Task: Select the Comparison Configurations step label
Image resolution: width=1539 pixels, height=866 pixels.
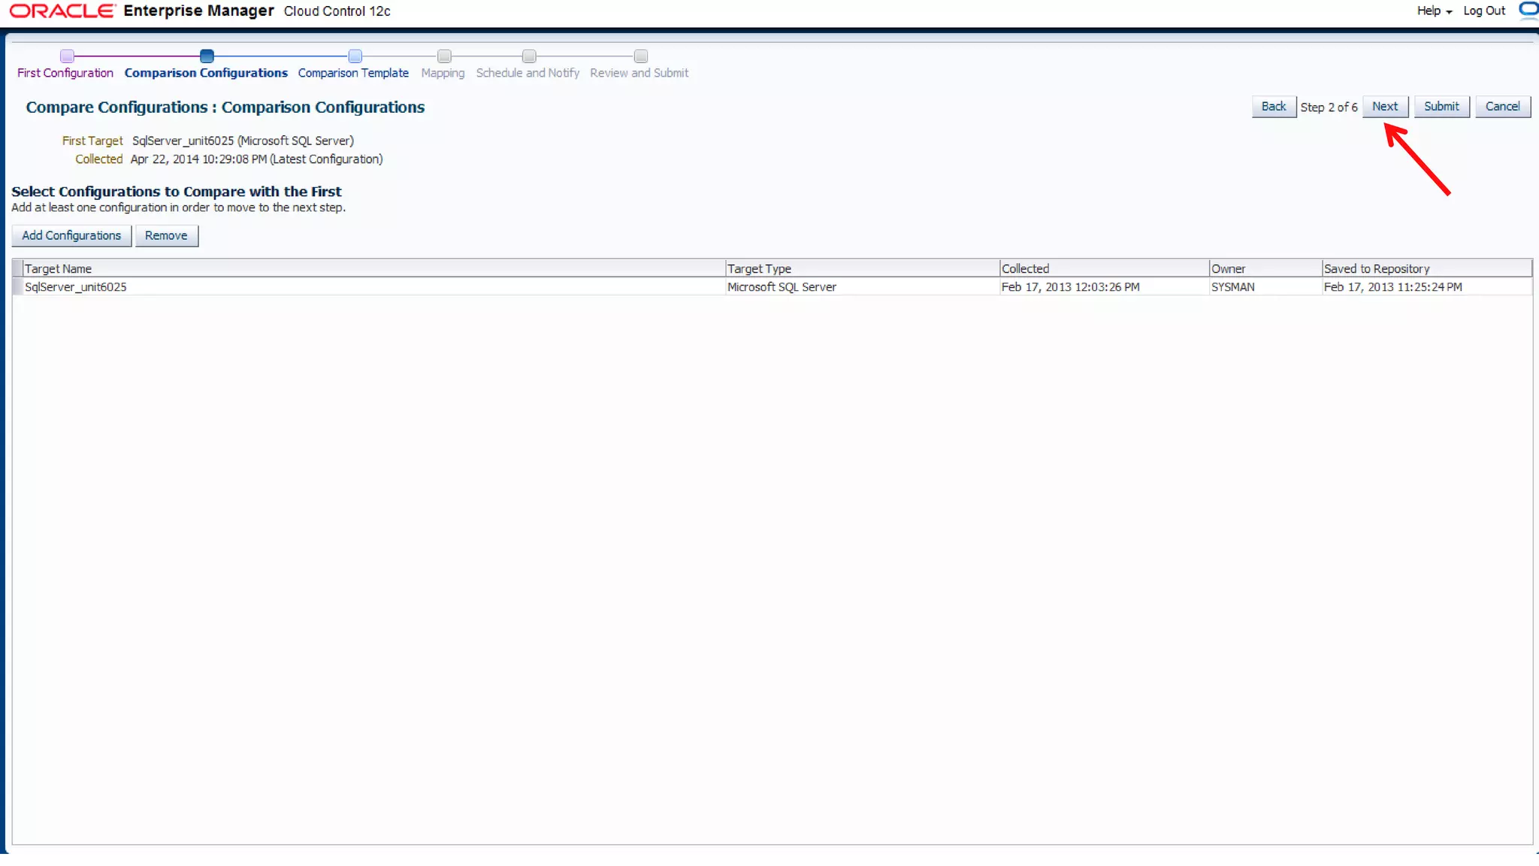Action: click(x=206, y=73)
